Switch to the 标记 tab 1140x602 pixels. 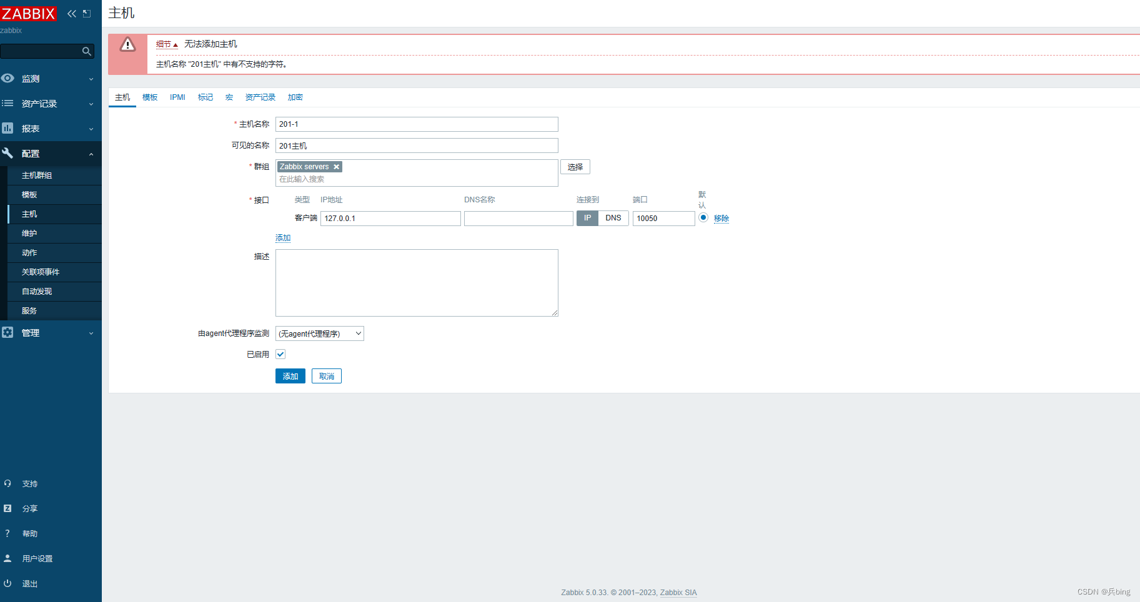pyautogui.click(x=206, y=97)
